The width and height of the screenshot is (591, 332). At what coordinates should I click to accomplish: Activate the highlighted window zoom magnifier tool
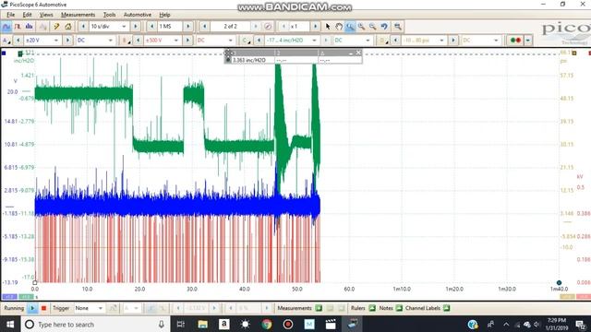point(350,27)
